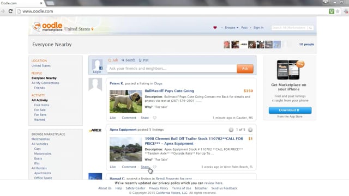Image resolution: width=349 pixels, height=196 pixels.
Task: Select Everyone Nearby in sidebar
Action: pyautogui.click(x=44, y=78)
